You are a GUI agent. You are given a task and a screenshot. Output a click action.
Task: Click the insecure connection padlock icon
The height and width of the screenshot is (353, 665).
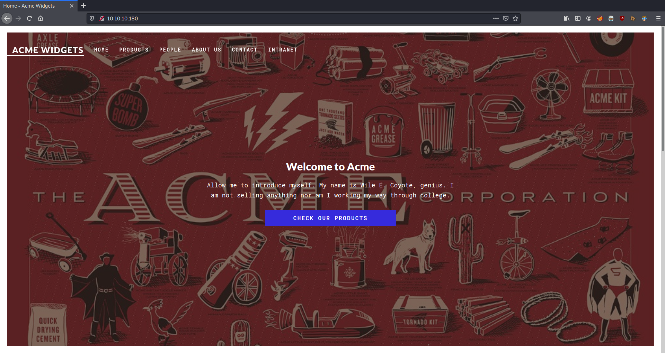coord(101,18)
